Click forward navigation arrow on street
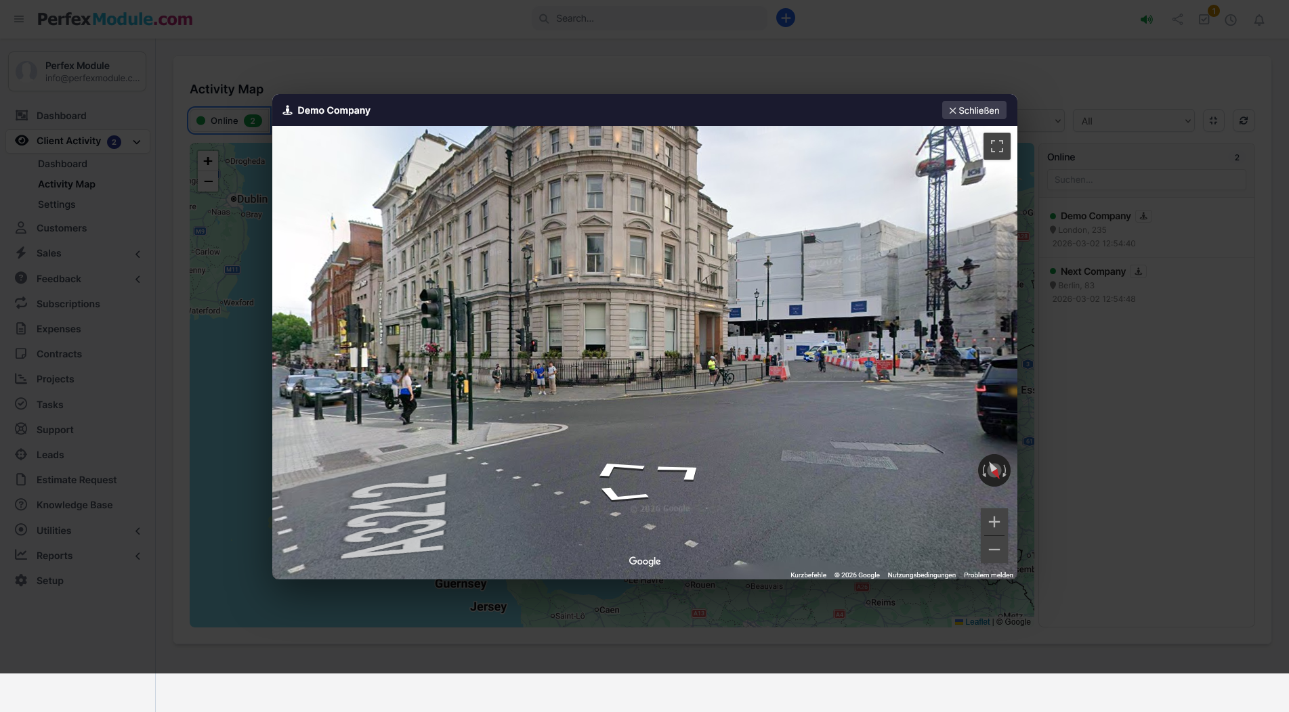 (677, 471)
